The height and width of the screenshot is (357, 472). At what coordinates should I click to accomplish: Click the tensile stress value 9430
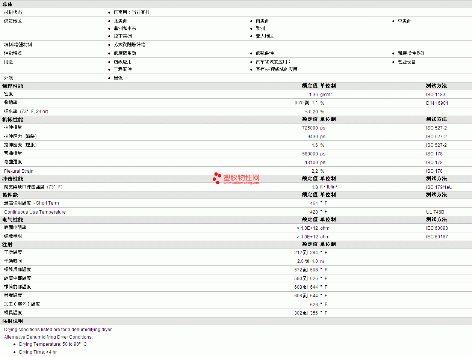pyautogui.click(x=313, y=137)
